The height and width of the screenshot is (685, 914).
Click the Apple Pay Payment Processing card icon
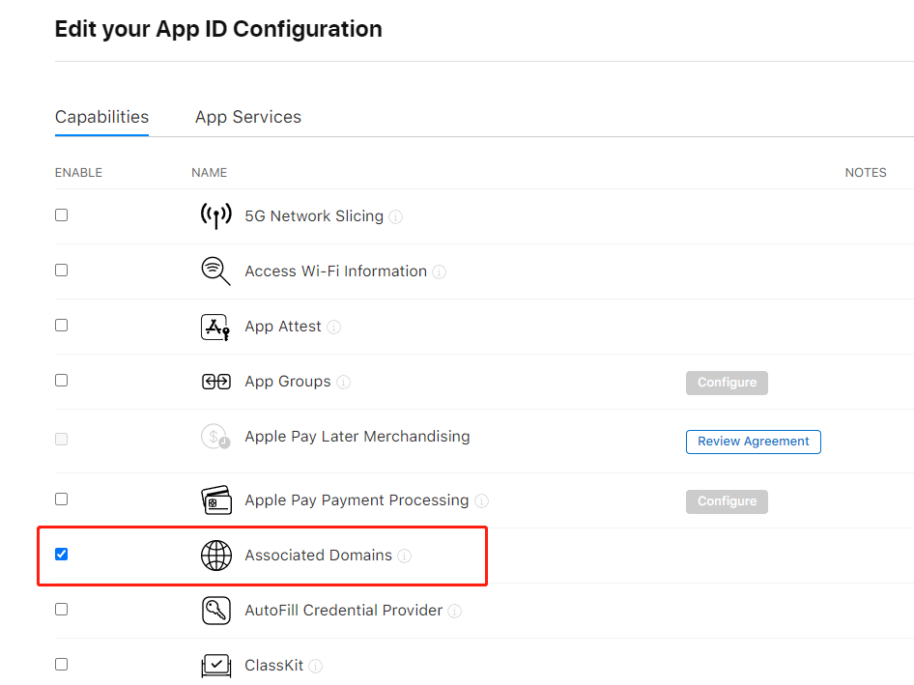point(215,500)
